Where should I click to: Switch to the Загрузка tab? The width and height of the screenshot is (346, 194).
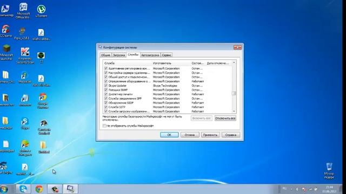pyautogui.click(x=119, y=55)
